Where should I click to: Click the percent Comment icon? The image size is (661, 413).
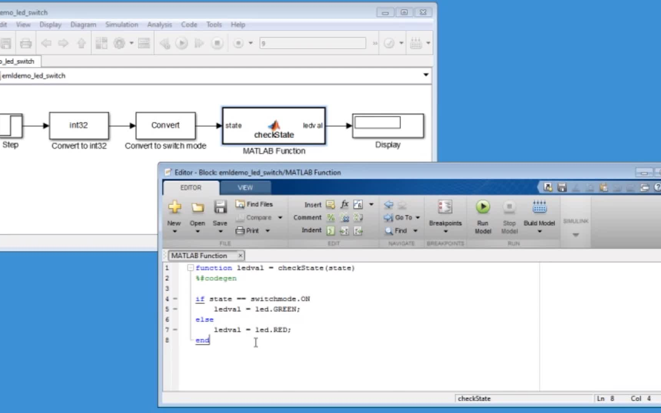click(331, 218)
